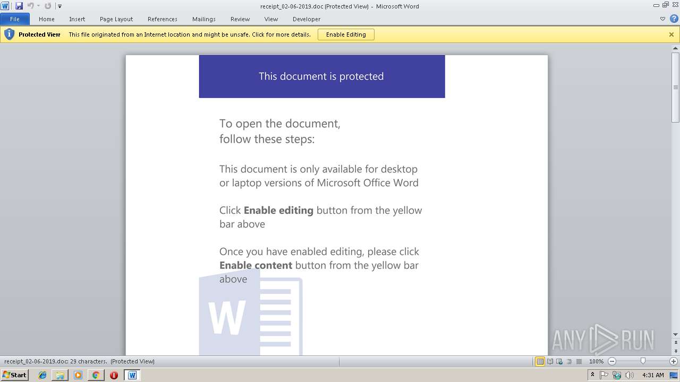Open the File tab
The image size is (680, 382).
(x=15, y=19)
